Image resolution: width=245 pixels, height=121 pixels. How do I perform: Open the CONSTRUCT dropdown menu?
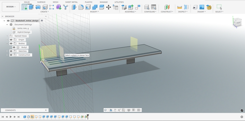(x=167, y=12)
